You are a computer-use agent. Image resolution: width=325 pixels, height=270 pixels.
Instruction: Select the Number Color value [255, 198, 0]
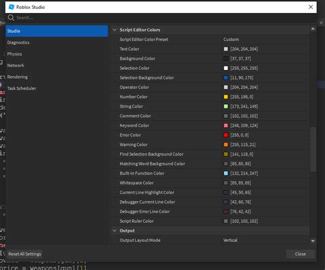pos(242,97)
